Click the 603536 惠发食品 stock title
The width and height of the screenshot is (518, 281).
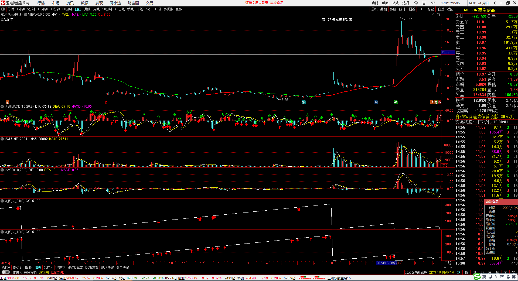pyautogui.click(x=479, y=10)
